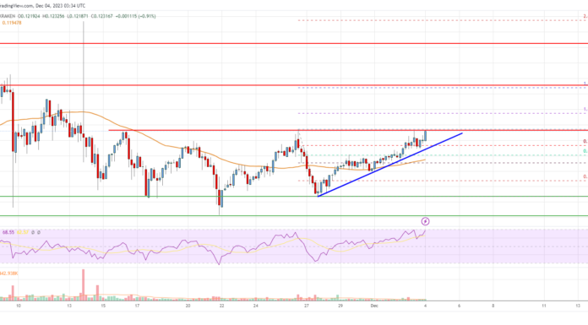The height and width of the screenshot is (325, 588).
Task: Click the orange moving average value 0.119478
Action: [12, 23]
